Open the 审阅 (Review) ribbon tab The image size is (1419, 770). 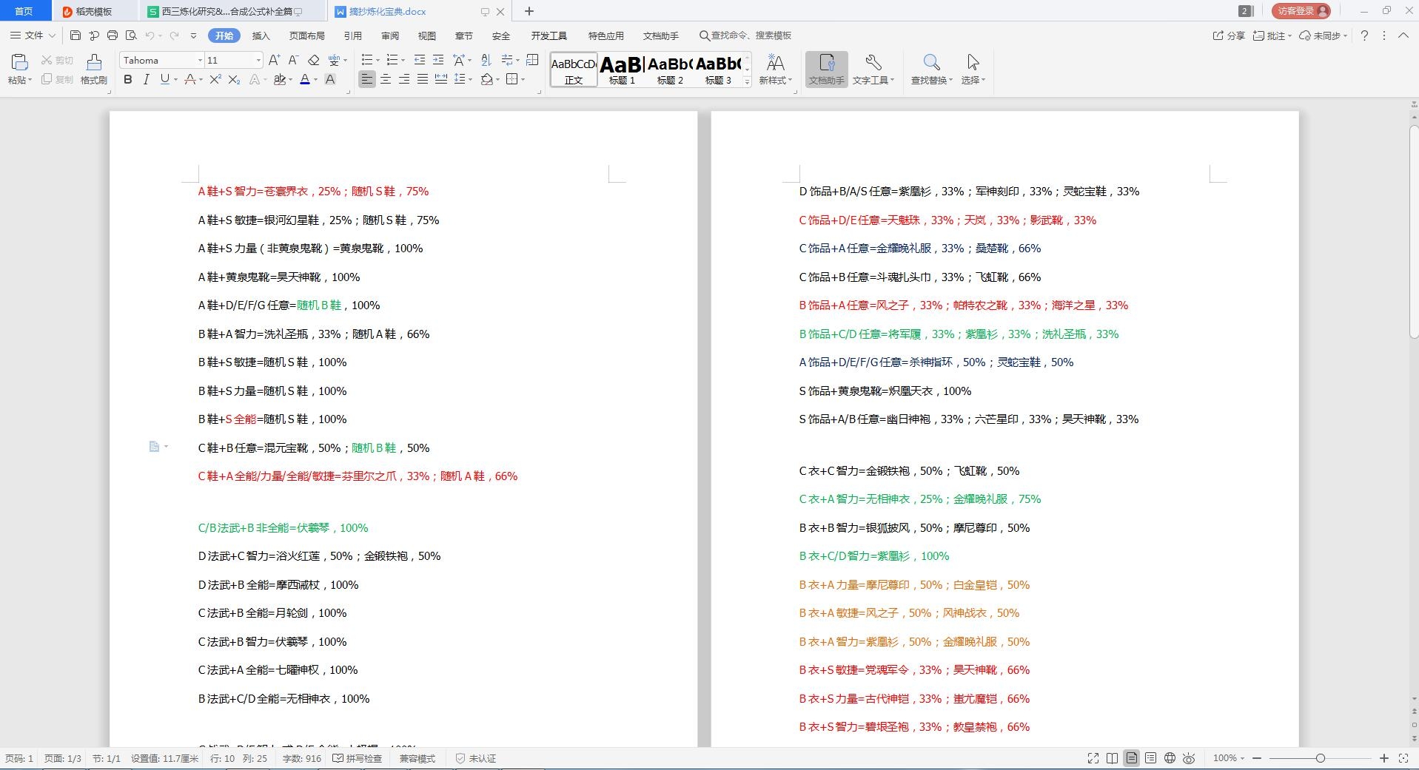click(x=390, y=36)
